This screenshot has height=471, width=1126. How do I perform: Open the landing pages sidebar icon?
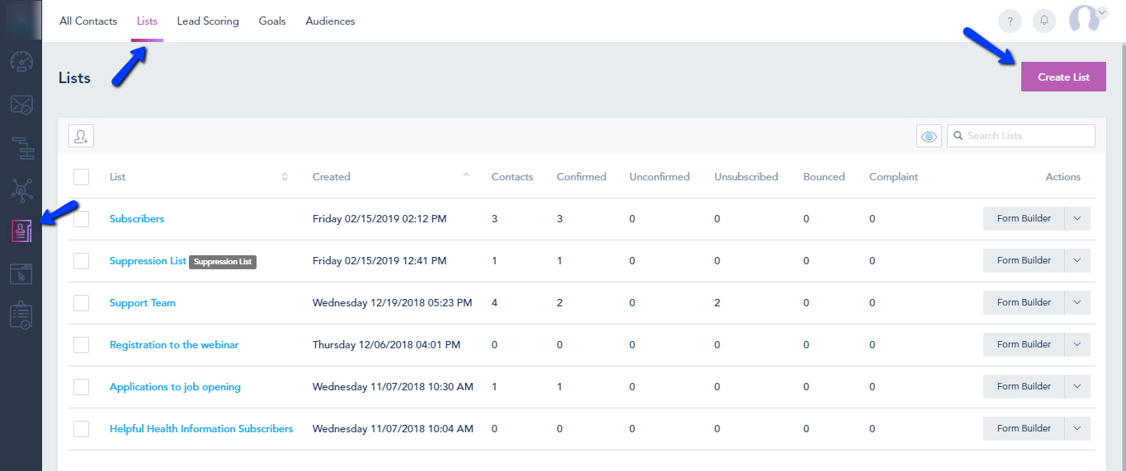coord(21,274)
